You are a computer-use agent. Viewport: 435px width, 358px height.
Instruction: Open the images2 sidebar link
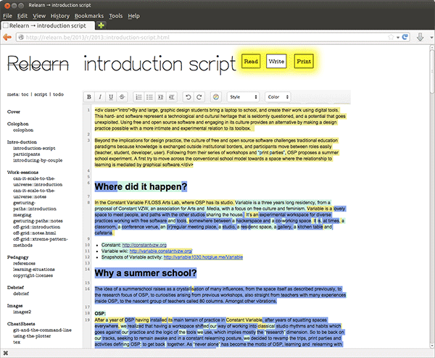[22, 312]
